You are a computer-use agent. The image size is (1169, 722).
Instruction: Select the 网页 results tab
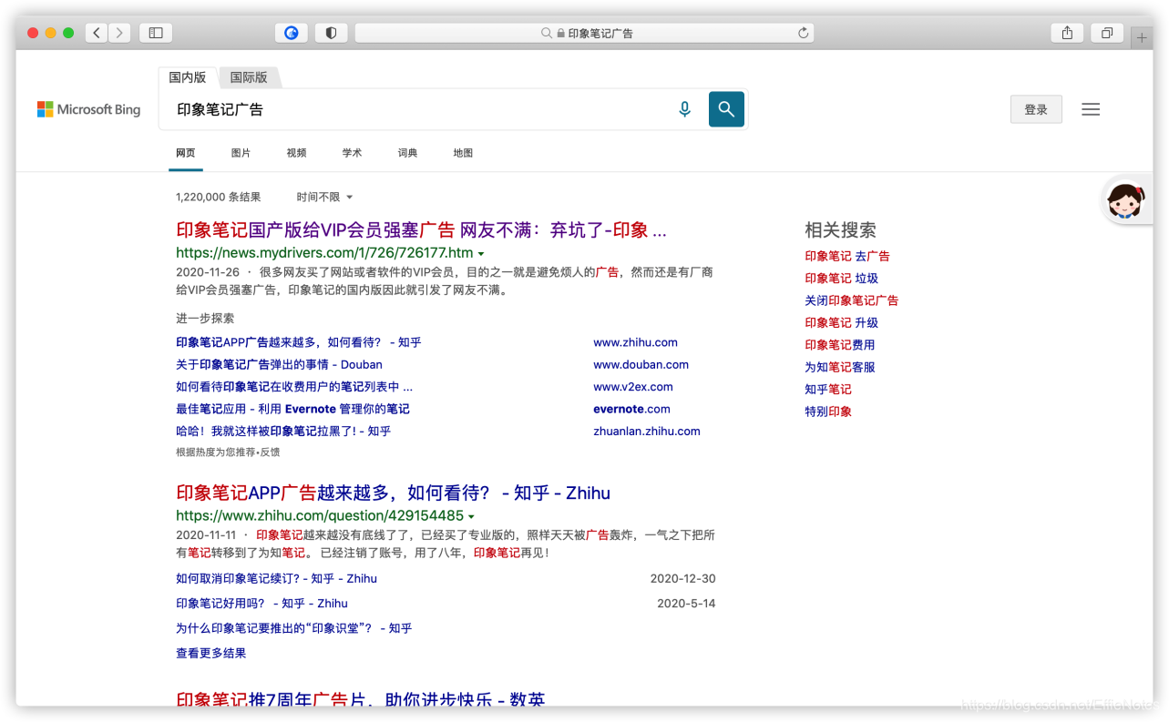click(186, 153)
